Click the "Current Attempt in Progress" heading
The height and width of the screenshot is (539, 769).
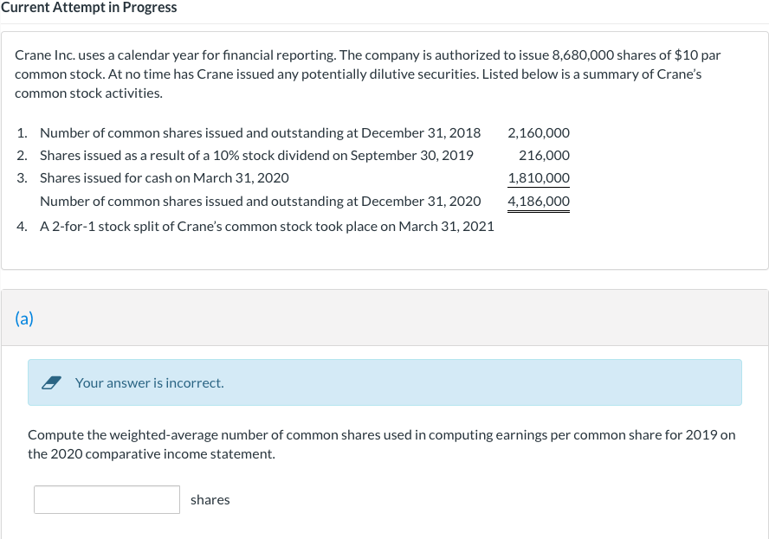pos(88,8)
